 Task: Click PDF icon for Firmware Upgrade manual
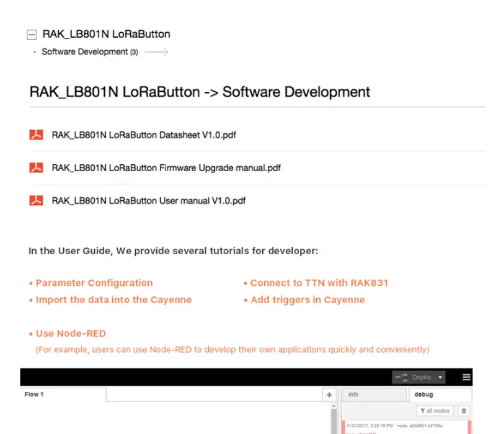(37, 167)
